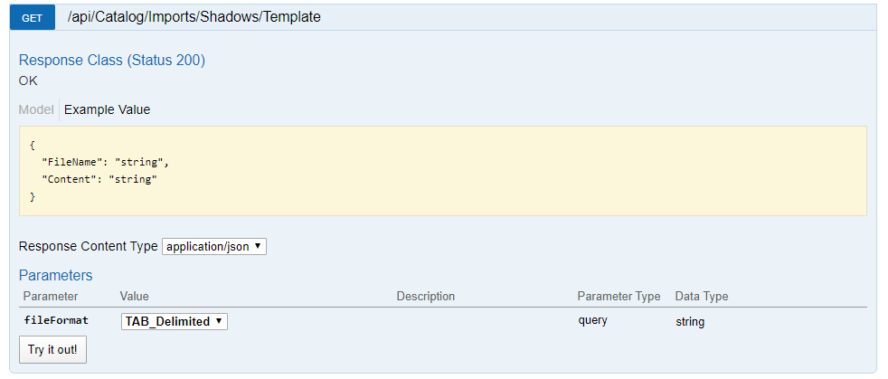Image resolution: width=888 pixels, height=379 pixels.
Task: Click the Parameter Type column header
Action: click(x=619, y=297)
